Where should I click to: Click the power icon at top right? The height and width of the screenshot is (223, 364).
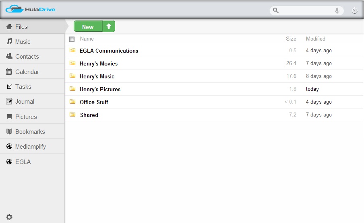[354, 11]
